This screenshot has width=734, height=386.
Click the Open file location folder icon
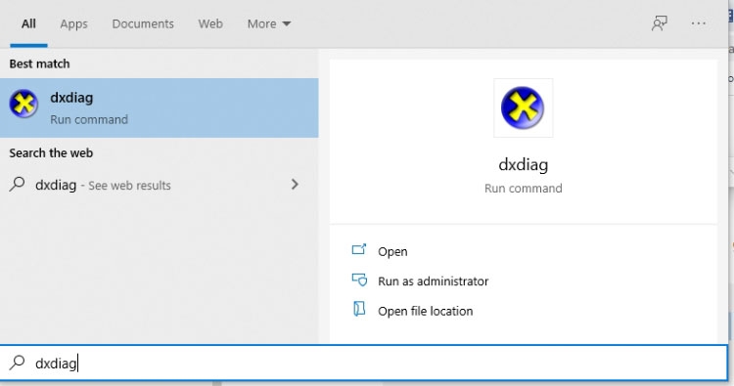pyautogui.click(x=359, y=309)
